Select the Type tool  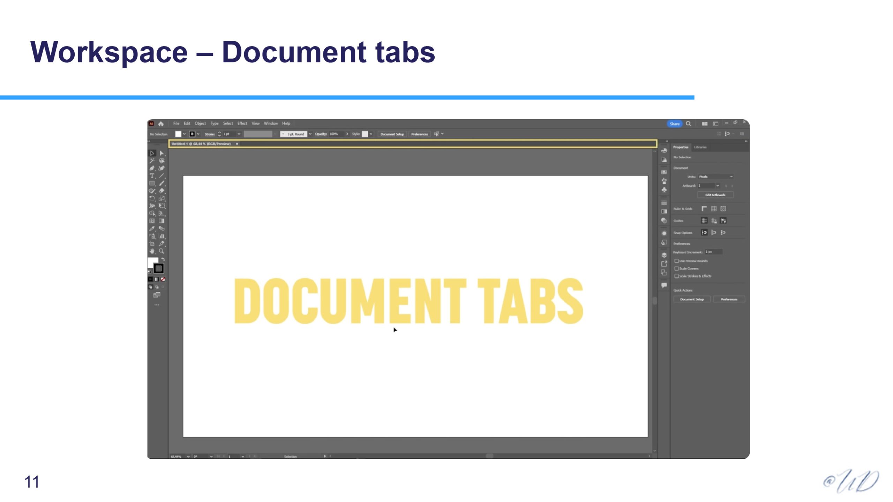click(152, 176)
